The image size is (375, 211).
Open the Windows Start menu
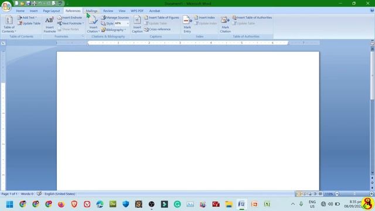click(x=9, y=204)
